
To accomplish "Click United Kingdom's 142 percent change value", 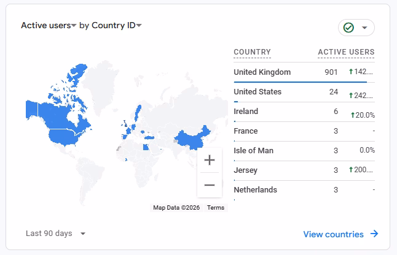I will [361, 72].
